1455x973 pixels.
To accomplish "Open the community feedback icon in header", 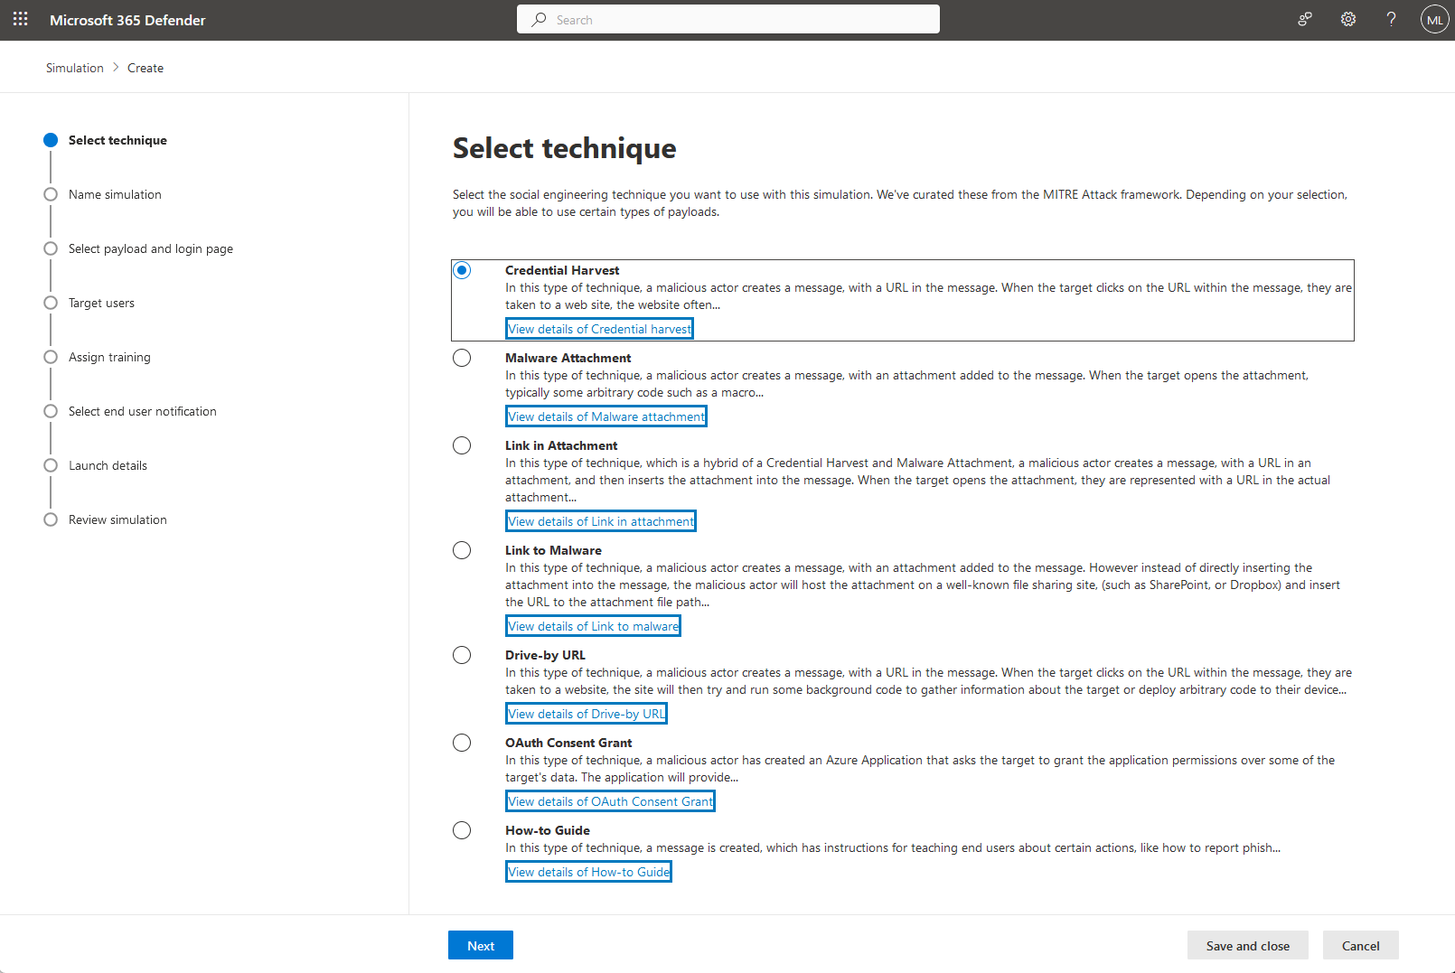I will (x=1305, y=19).
